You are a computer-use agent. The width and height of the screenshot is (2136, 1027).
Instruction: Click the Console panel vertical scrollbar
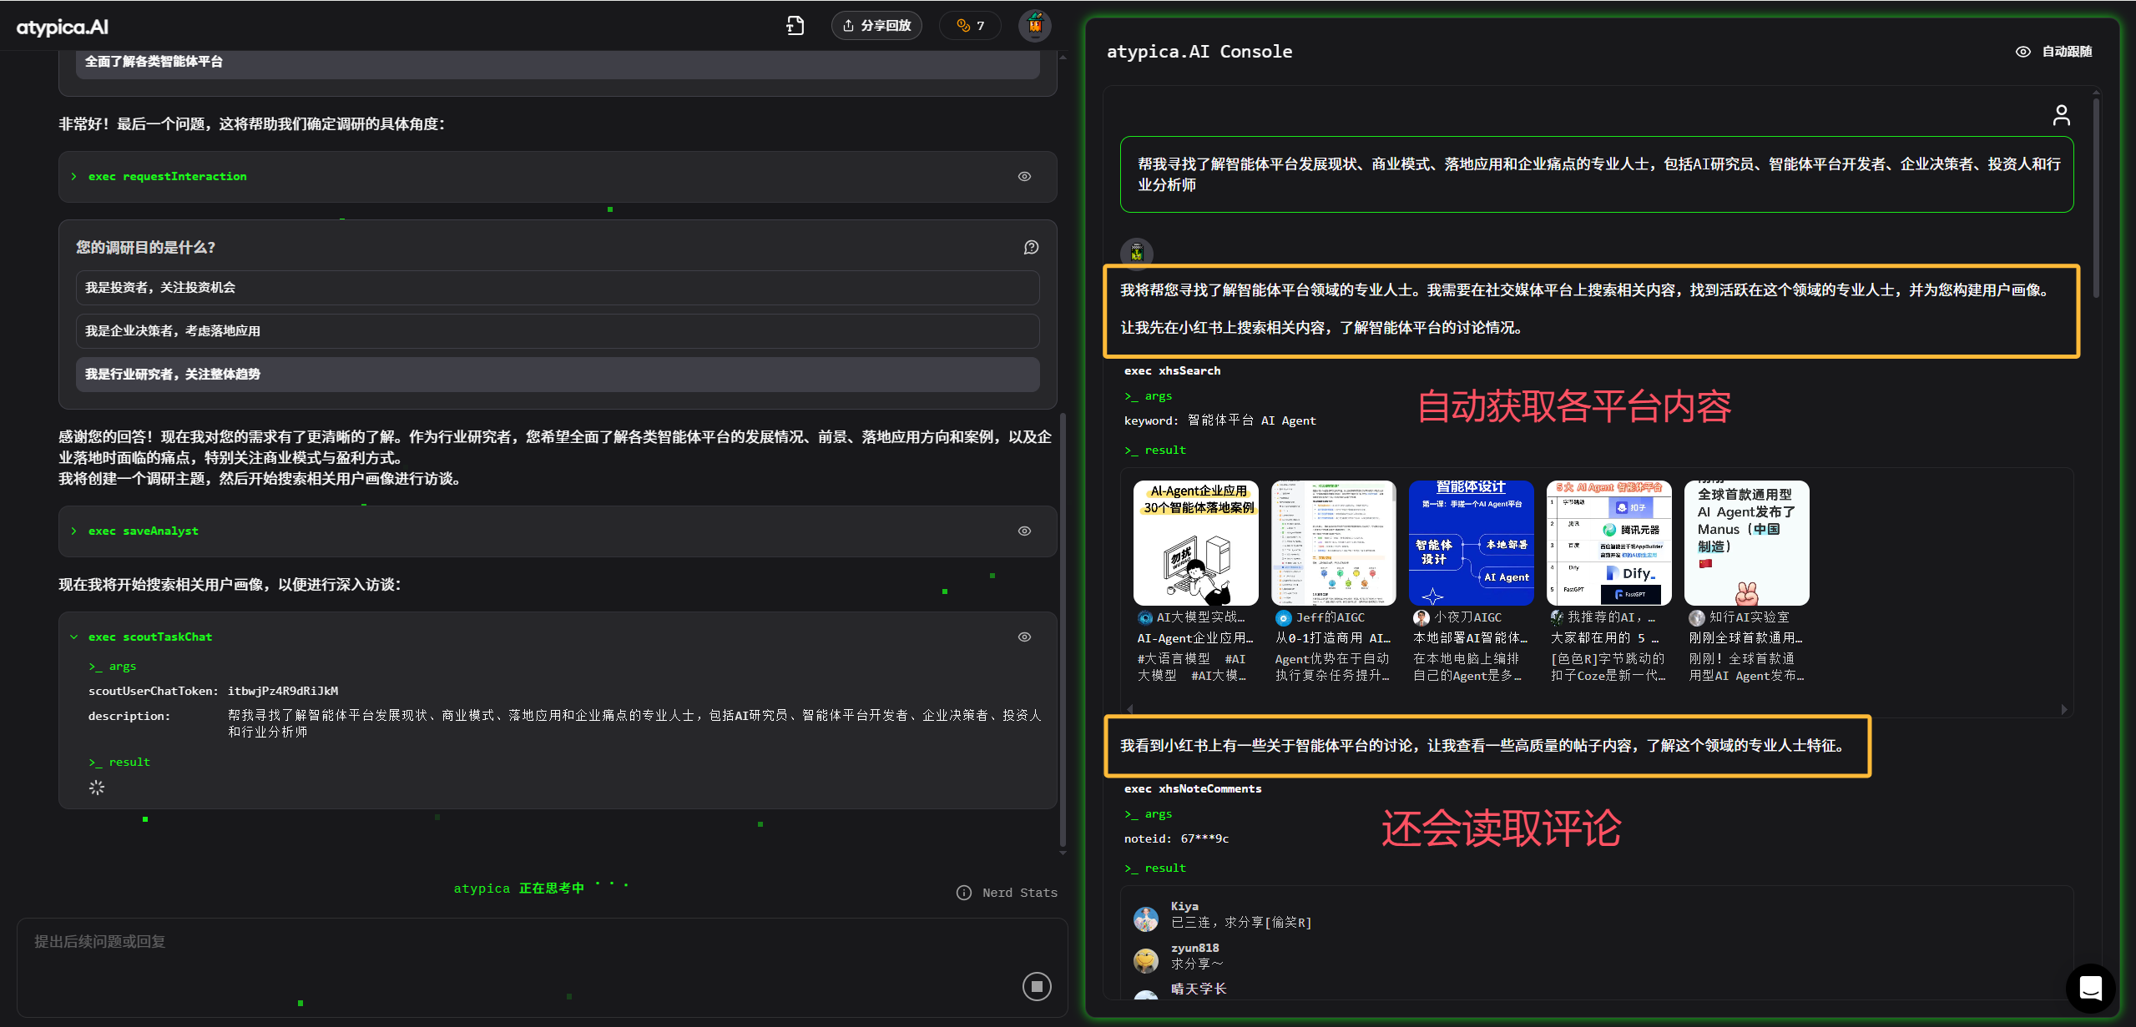coord(2095,198)
